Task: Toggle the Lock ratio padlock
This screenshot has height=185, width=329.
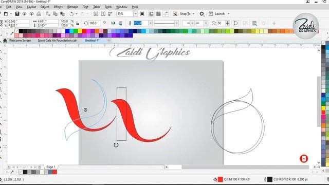Action: click(78, 23)
